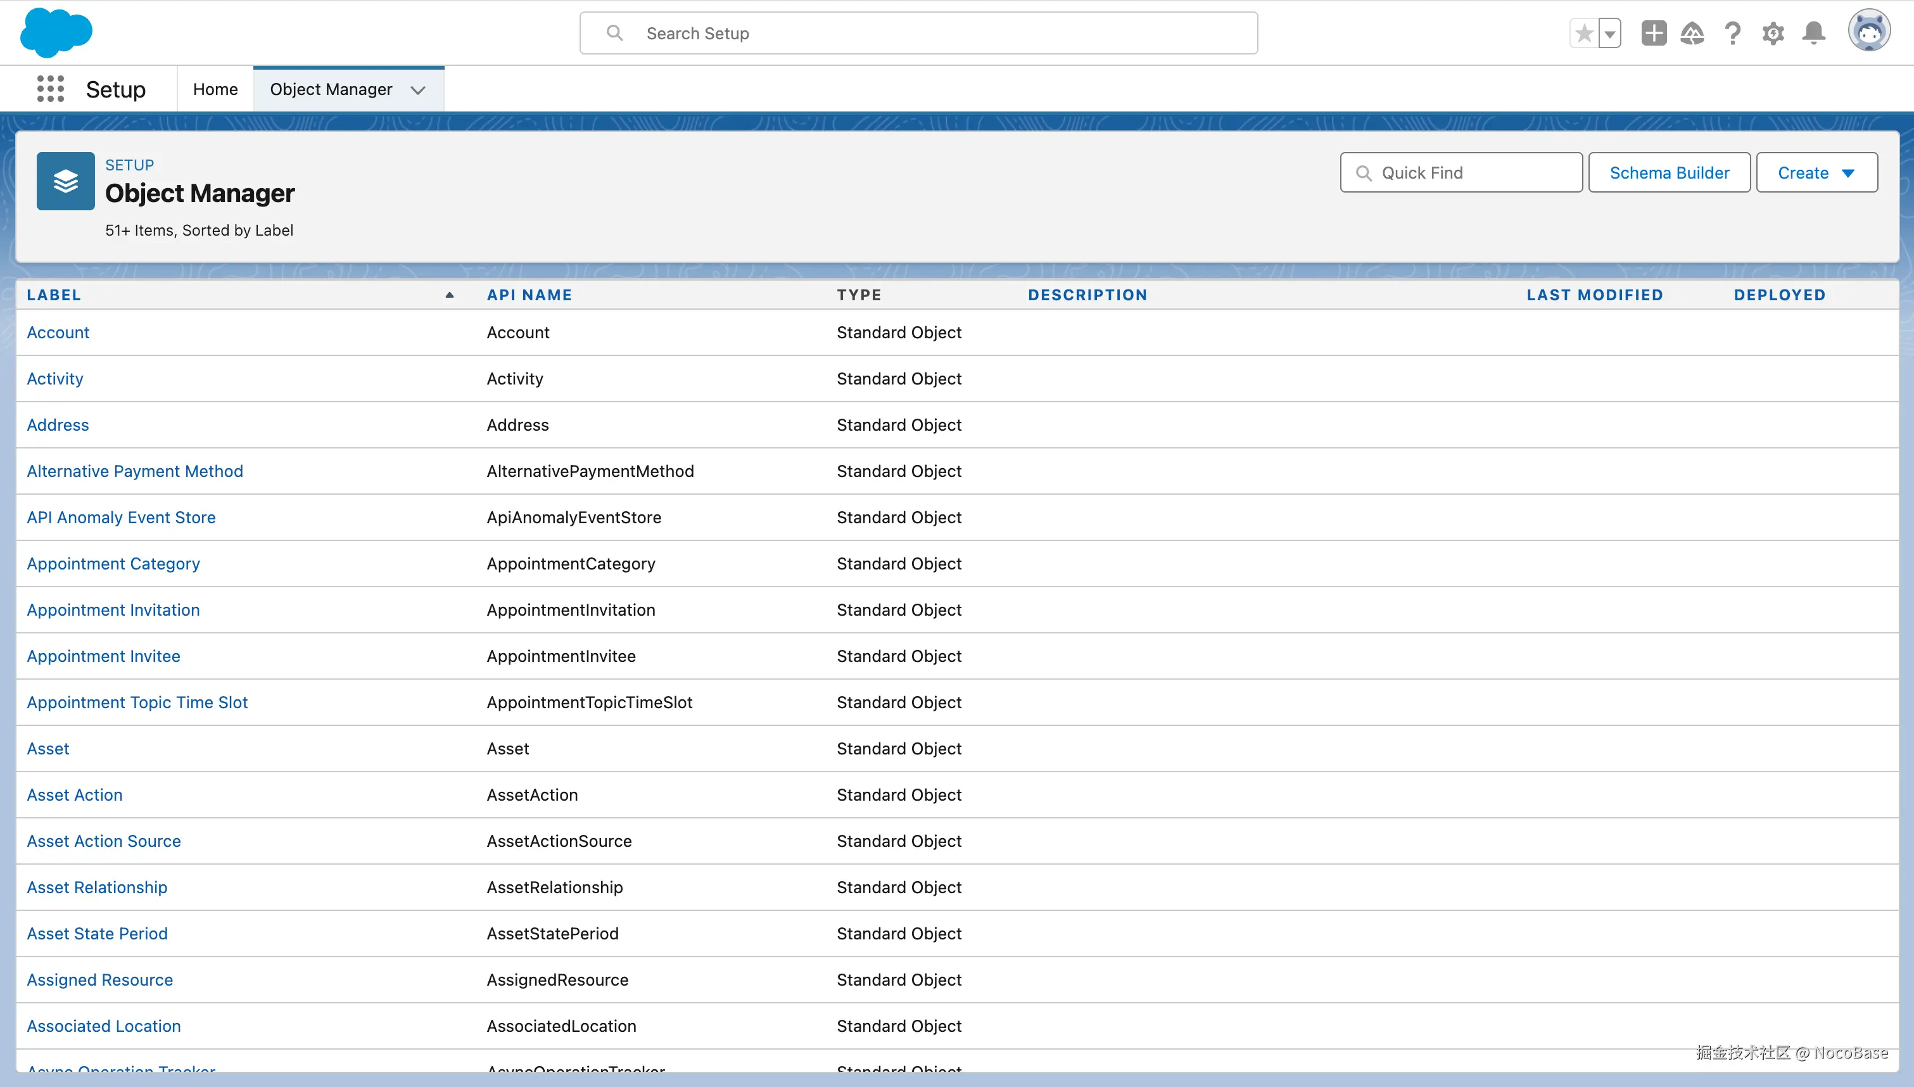
Task: Open Appointment Topic Time Slot object
Action: tap(137, 702)
